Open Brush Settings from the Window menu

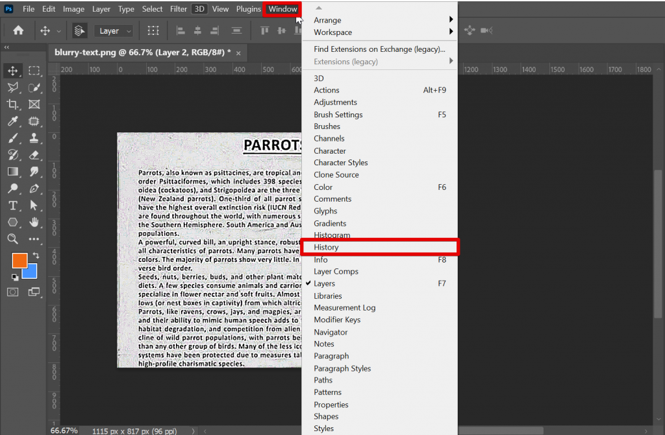coord(337,114)
